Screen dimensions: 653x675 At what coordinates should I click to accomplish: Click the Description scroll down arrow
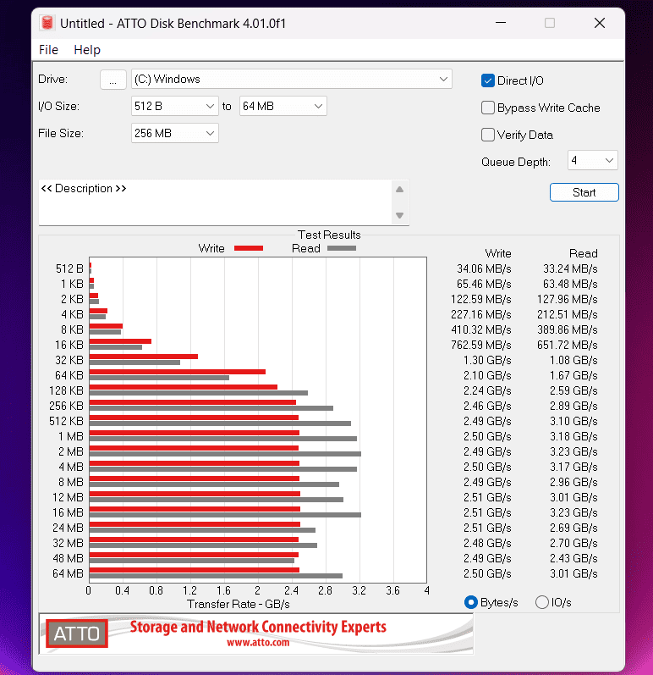click(x=400, y=215)
